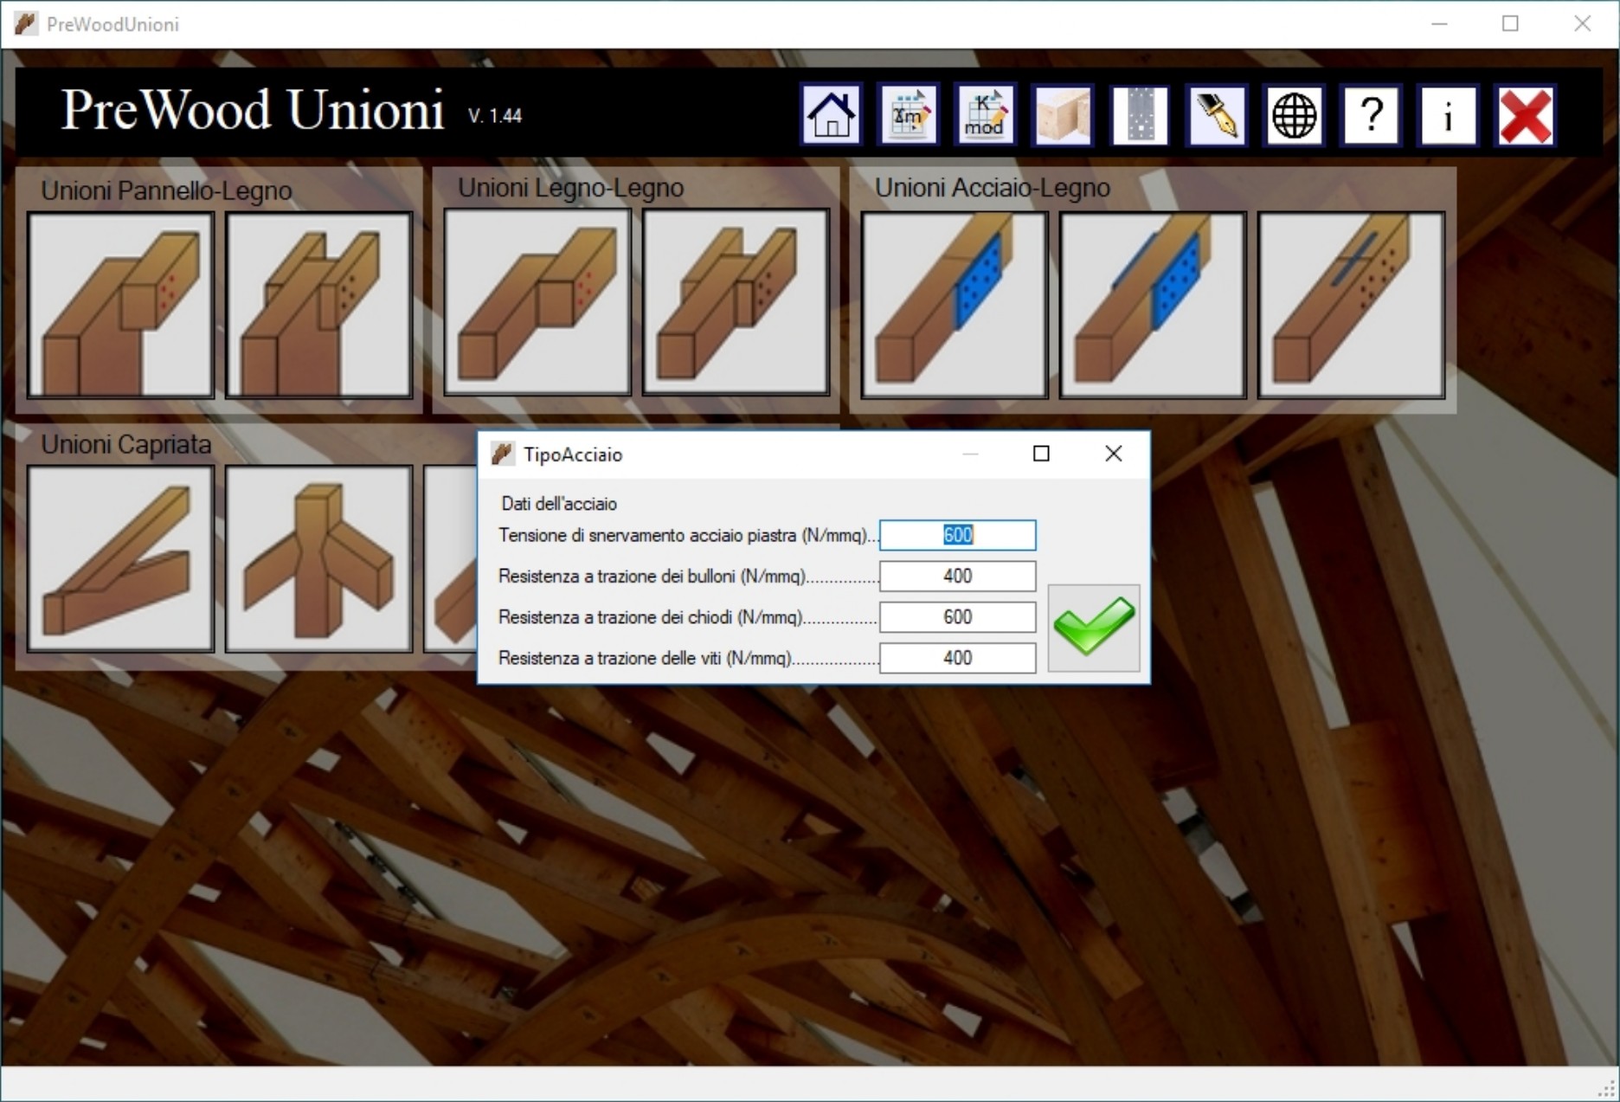Click the window resize grip in status bar
The width and height of the screenshot is (1620, 1102).
coord(1607,1090)
